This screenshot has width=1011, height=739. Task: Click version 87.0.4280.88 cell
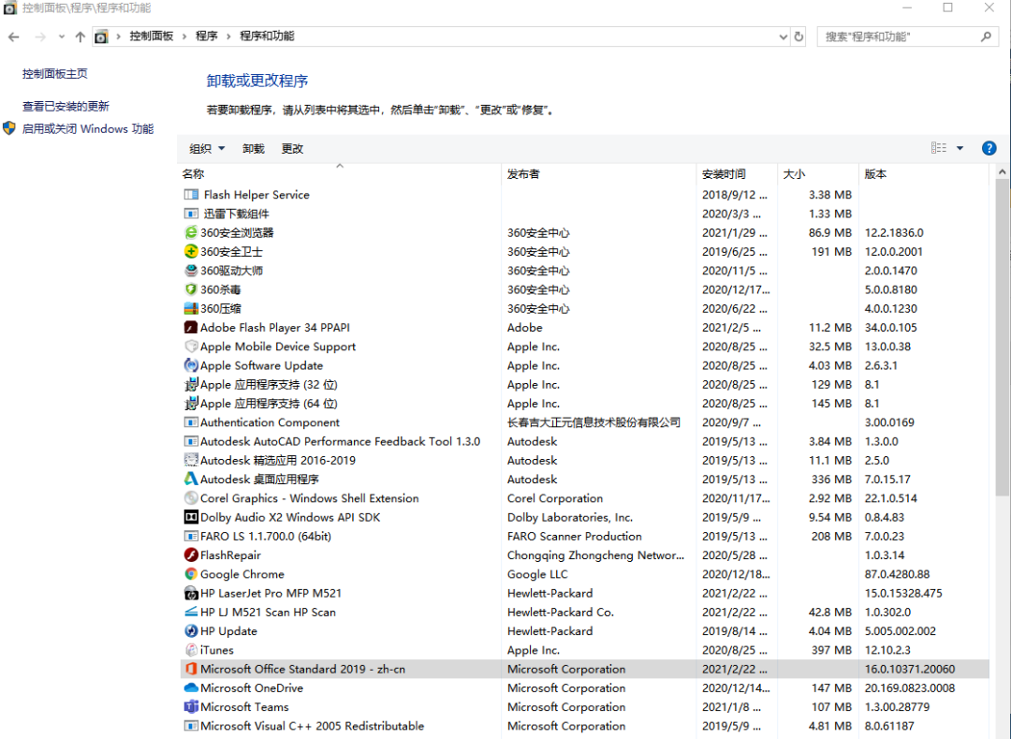897,574
